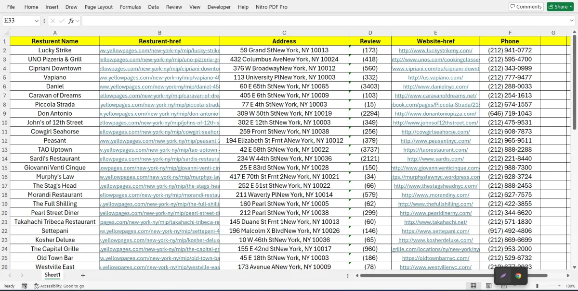
Task: Click the Chrome icon in overlay
Action: [518, 276]
